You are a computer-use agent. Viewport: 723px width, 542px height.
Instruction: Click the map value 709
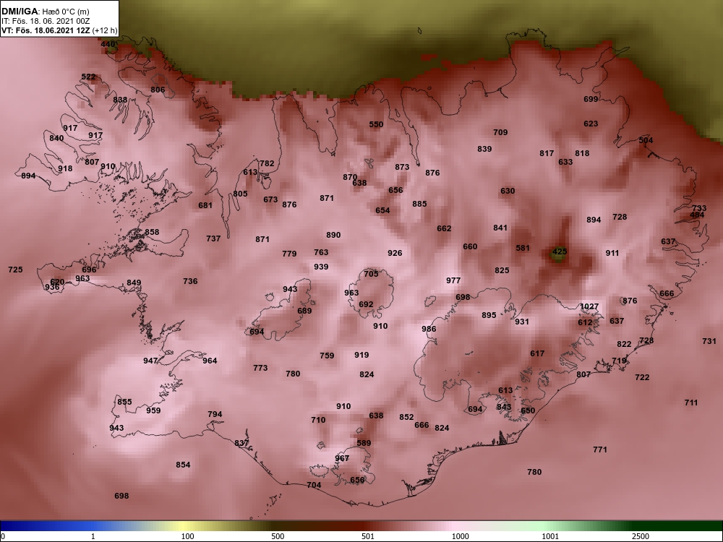pos(500,132)
